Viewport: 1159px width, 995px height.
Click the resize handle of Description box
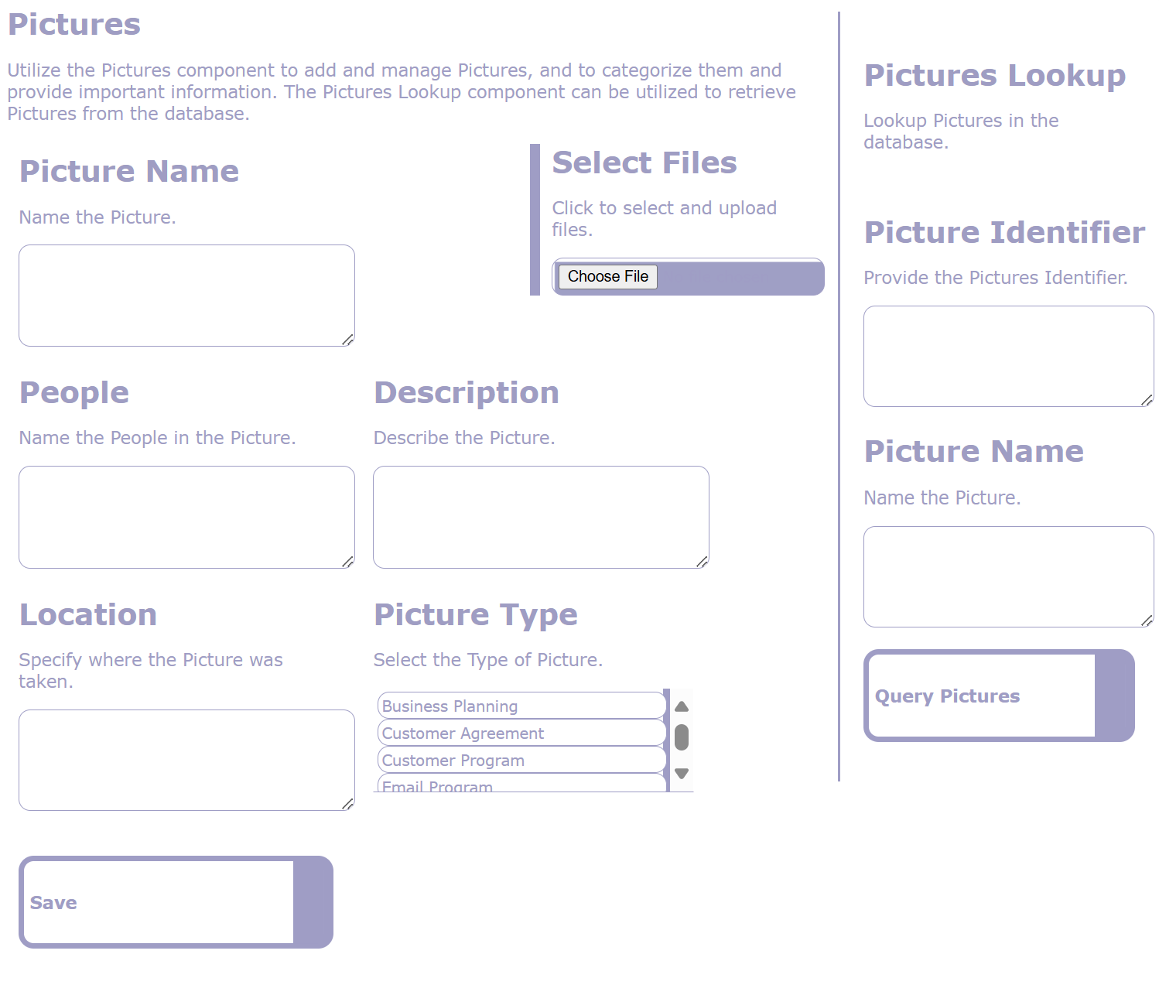pos(702,562)
